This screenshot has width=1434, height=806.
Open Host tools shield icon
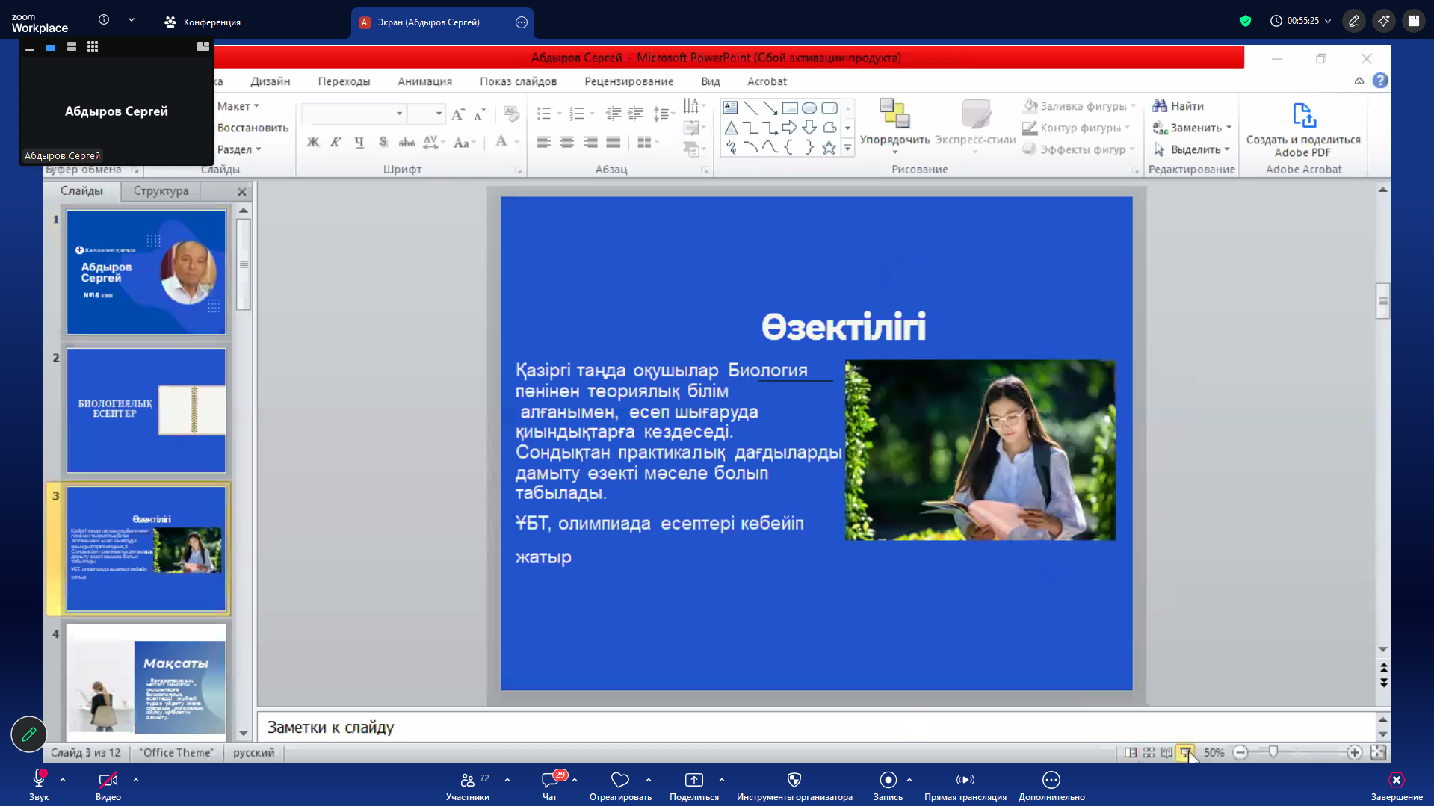tap(794, 781)
